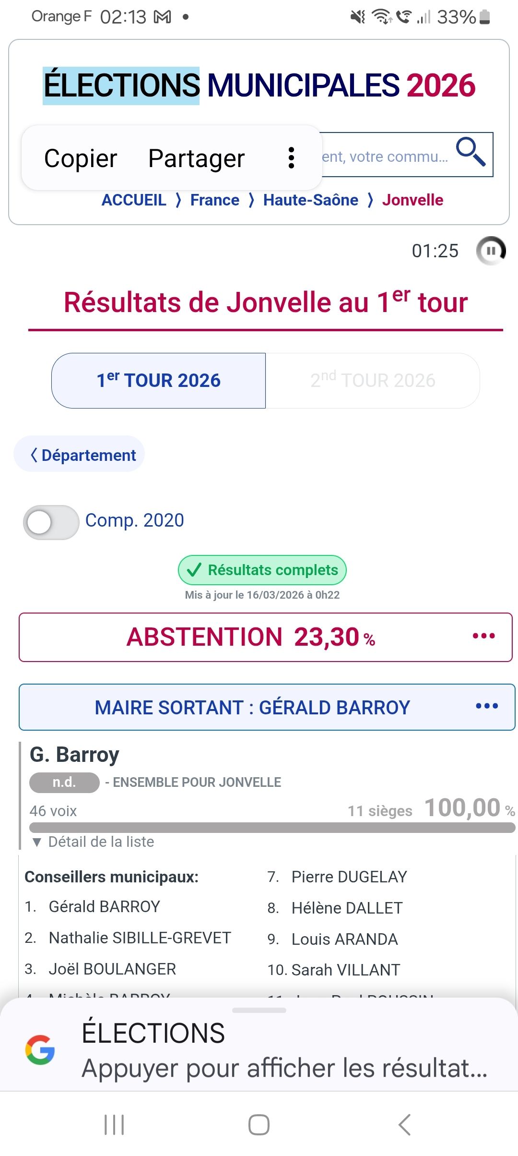Open the three-dot overflow menu beside Partager
The height and width of the screenshot is (1156, 518).
pyautogui.click(x=291, y=158)
